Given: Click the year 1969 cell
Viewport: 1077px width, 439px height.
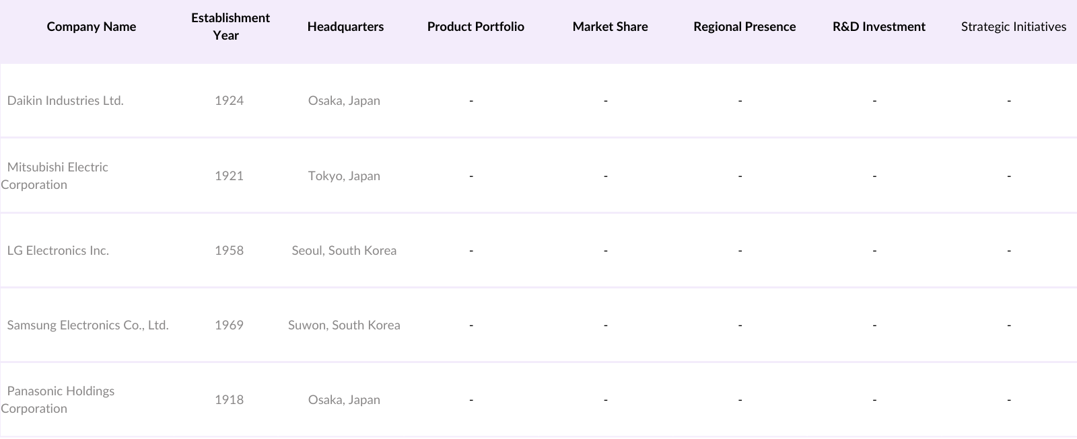Looking at the screenshot, I should pyautogui.click(x=229, y=325).
